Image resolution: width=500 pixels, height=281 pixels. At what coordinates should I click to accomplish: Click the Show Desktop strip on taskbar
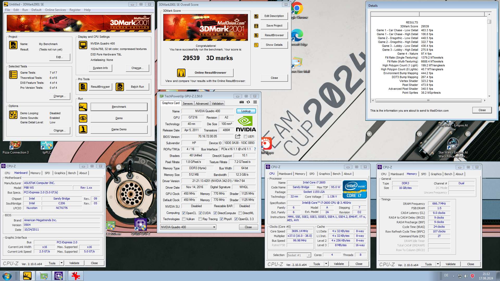[x=498, y=276]
